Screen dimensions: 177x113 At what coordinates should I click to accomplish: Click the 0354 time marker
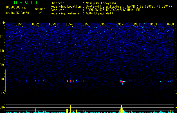[69, 24]
